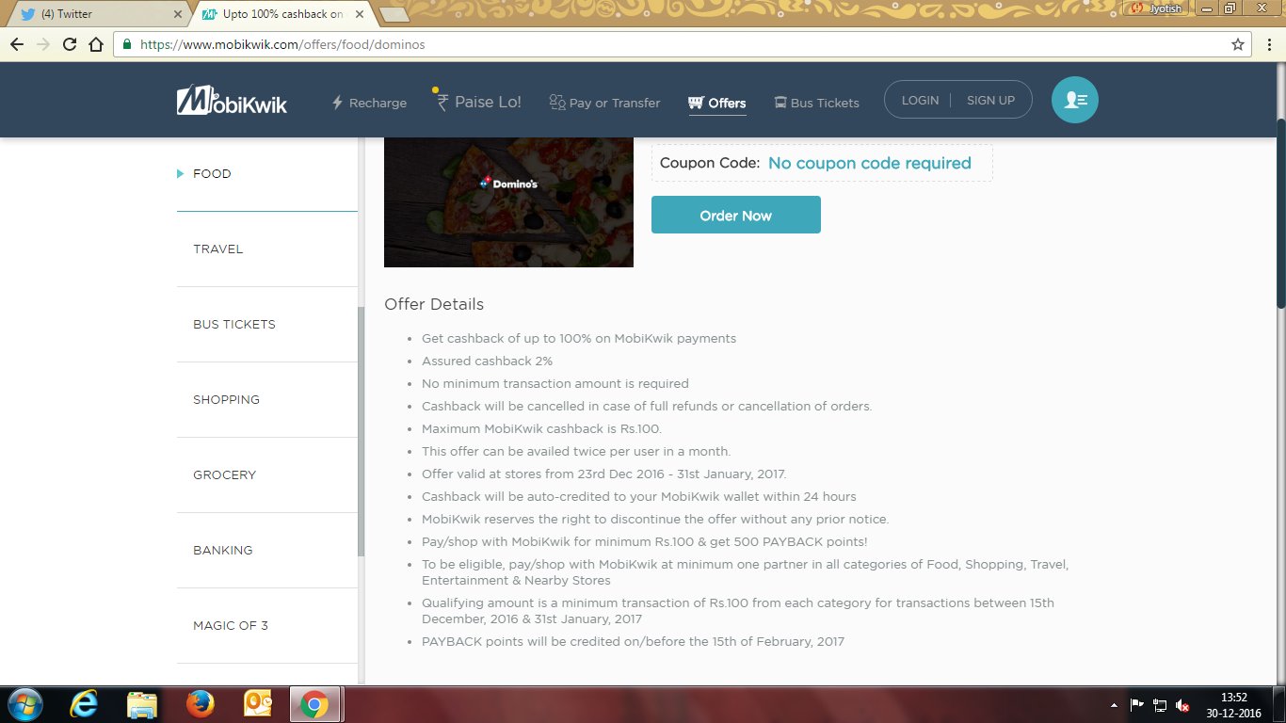Launch Firefox from taskbar
1286x723 pixels.
pos(200,704)
